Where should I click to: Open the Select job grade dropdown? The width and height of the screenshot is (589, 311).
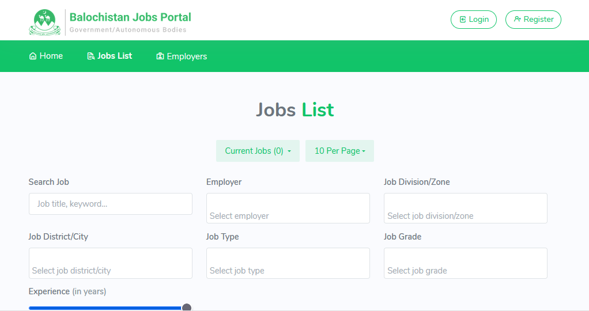pos(465,263)
